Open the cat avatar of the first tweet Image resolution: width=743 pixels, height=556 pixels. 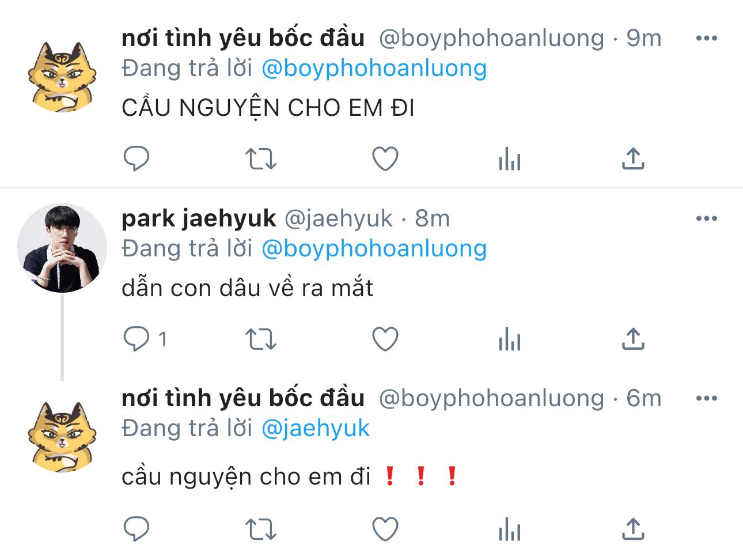[x=62, y=77]
